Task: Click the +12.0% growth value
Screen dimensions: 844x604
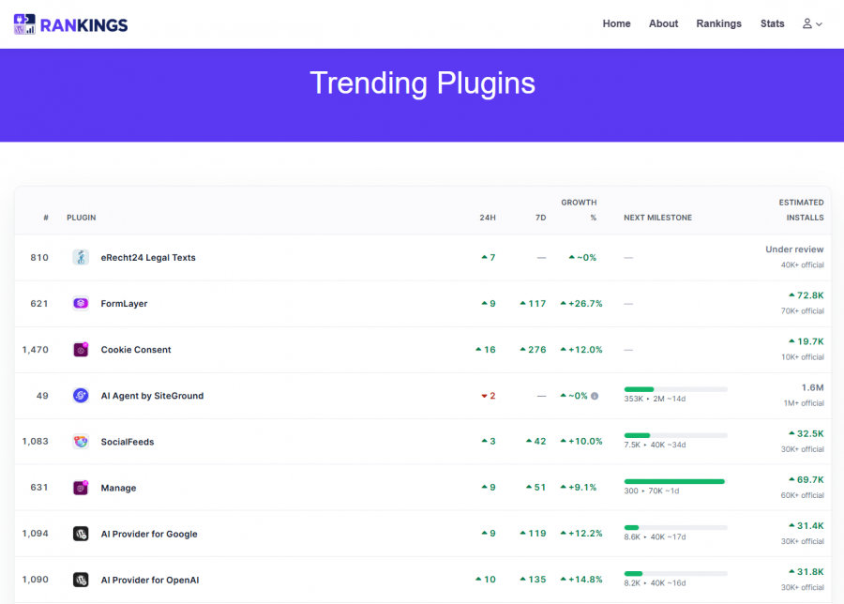Action: (581, 350)
